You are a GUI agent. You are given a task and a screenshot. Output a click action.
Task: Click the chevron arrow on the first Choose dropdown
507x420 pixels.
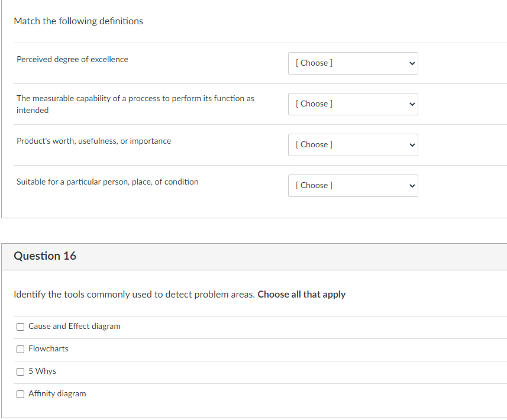(x=411, y=63)
